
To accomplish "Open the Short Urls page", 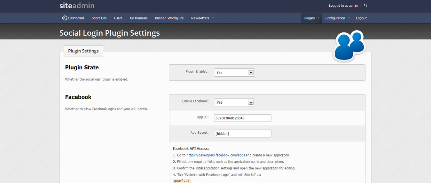I will [x=99, y=18].
